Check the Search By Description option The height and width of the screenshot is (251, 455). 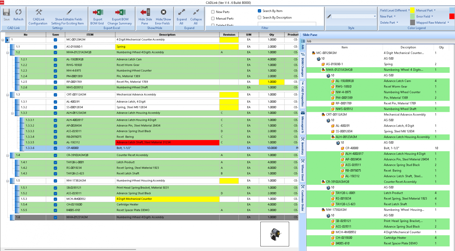click(x=259, y=17)
